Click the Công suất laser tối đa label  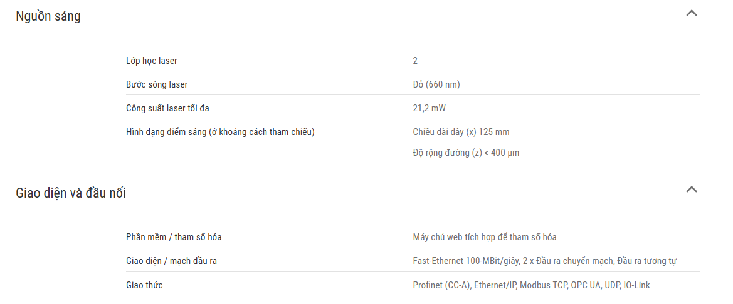pos(167,108)
